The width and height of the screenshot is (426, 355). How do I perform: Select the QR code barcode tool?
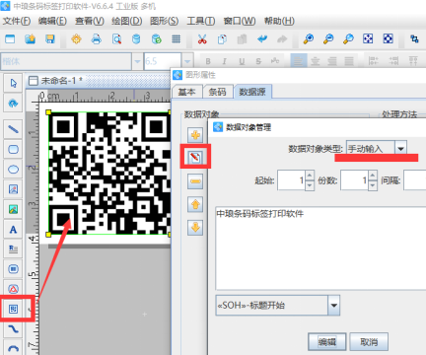[x=13, y=309]
